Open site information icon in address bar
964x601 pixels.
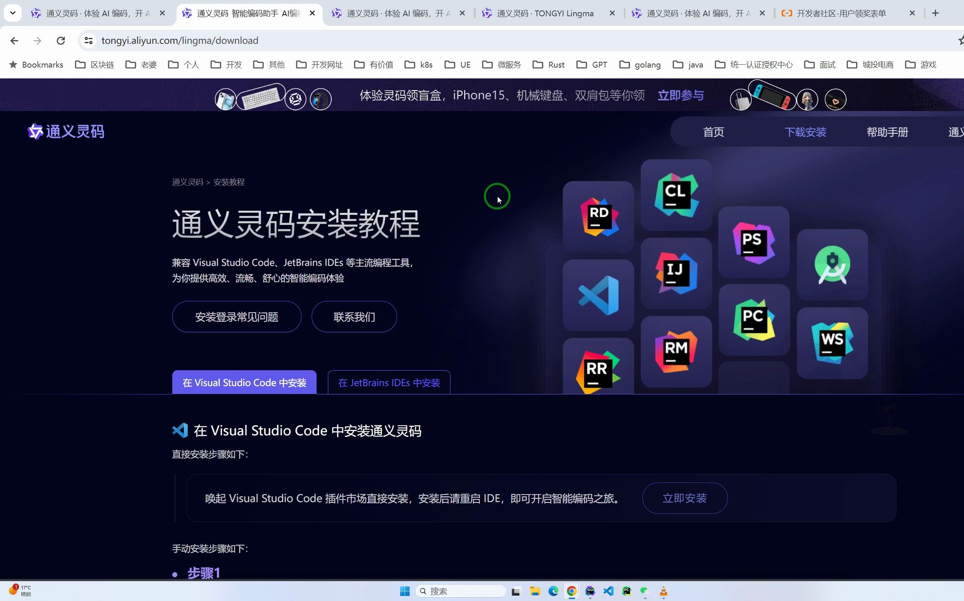(x=88, y=40)
